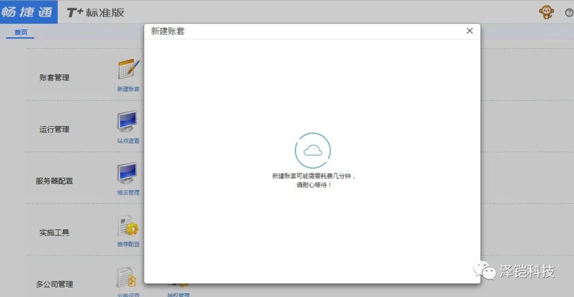Open the 站点查看 monitor icon

128,121
